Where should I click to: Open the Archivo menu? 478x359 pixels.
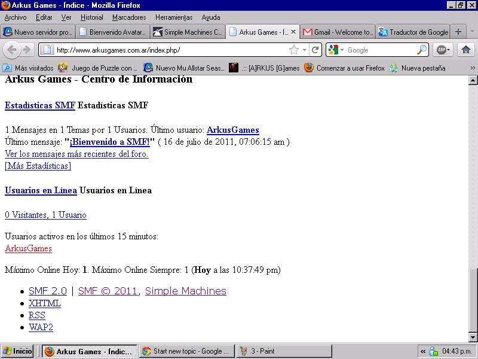coord(16,17)
